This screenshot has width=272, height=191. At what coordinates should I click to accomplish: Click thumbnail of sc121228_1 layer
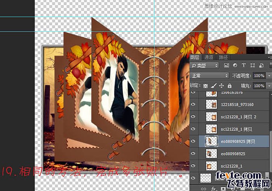[x=211, y=166]
